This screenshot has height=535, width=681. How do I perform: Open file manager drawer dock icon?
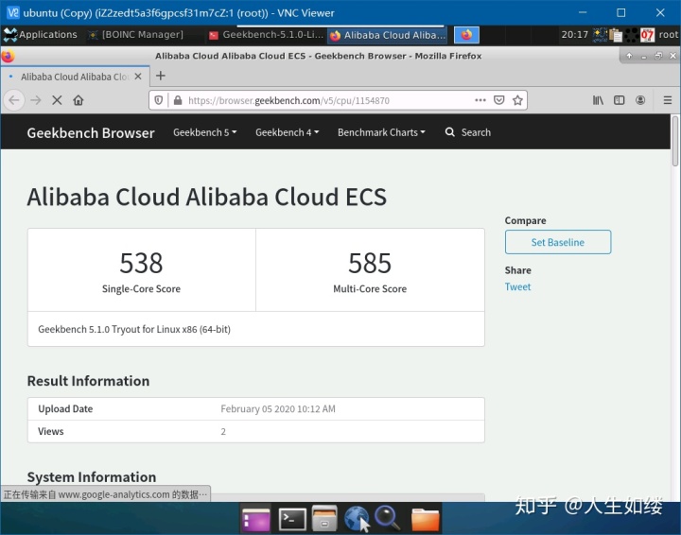coord(324,518)
